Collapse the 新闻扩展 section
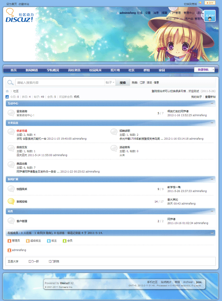This screenshot has width=222, height=301. 212,179
